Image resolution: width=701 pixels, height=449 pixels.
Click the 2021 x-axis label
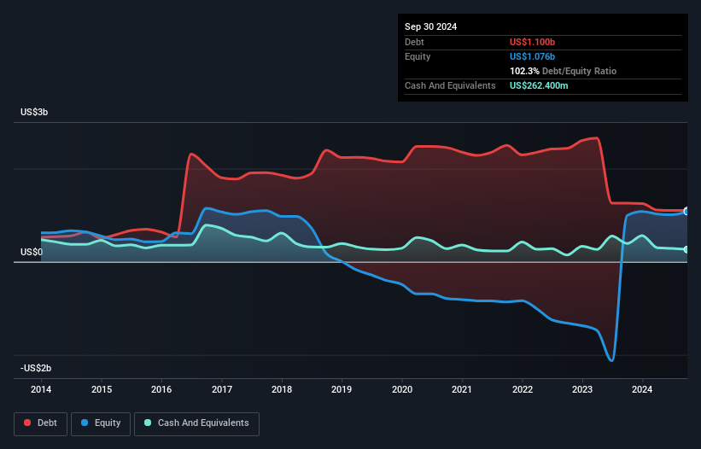462,389
